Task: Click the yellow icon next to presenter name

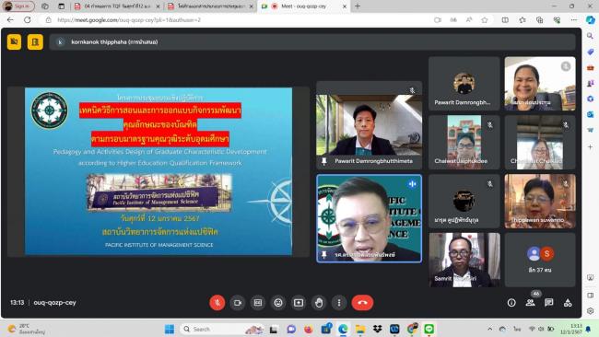Action: (x=35, y=42)
